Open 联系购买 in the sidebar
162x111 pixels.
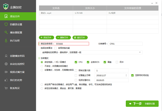click(18, 88)
